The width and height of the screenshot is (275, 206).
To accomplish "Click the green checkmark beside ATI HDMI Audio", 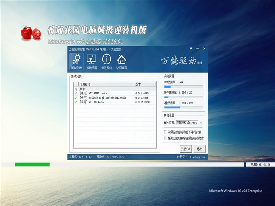I will [x=76, y=93].
